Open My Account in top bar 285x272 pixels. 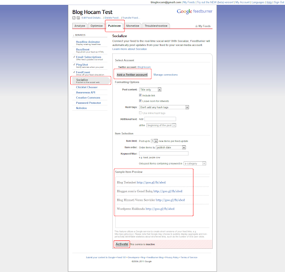tap(242, 2)
